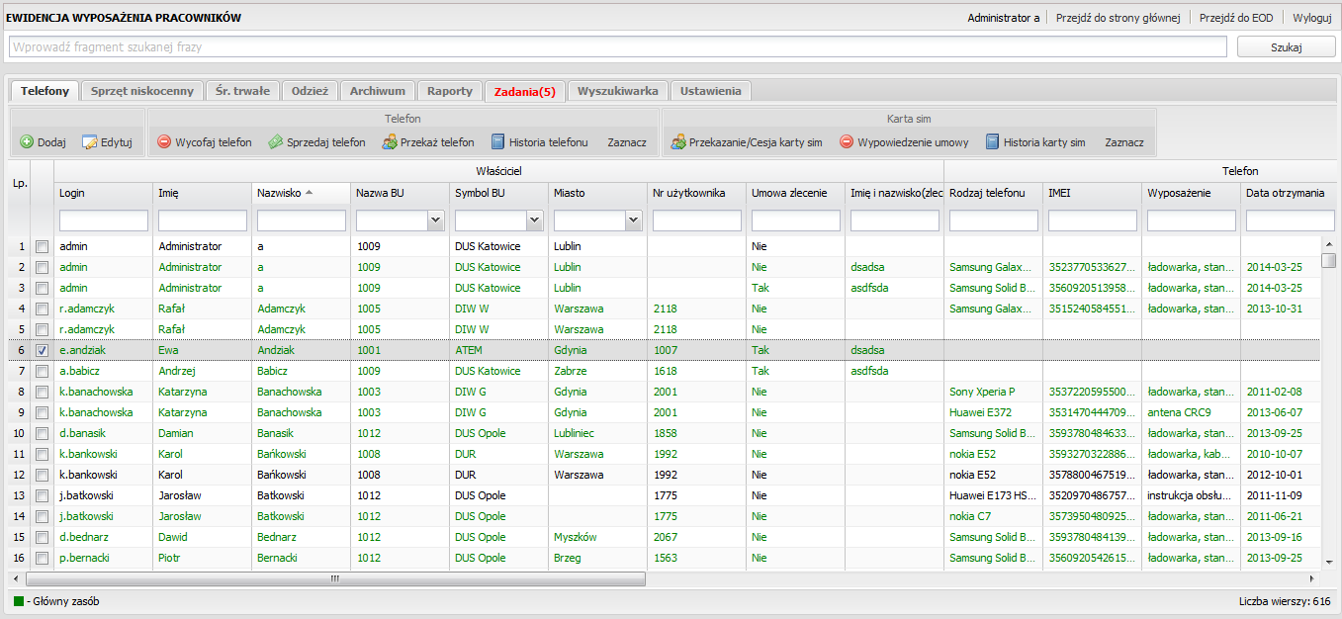Click Przejdź do EOD link
The height and width of the screenshot is (619, 1342).
pos(1236,18)
